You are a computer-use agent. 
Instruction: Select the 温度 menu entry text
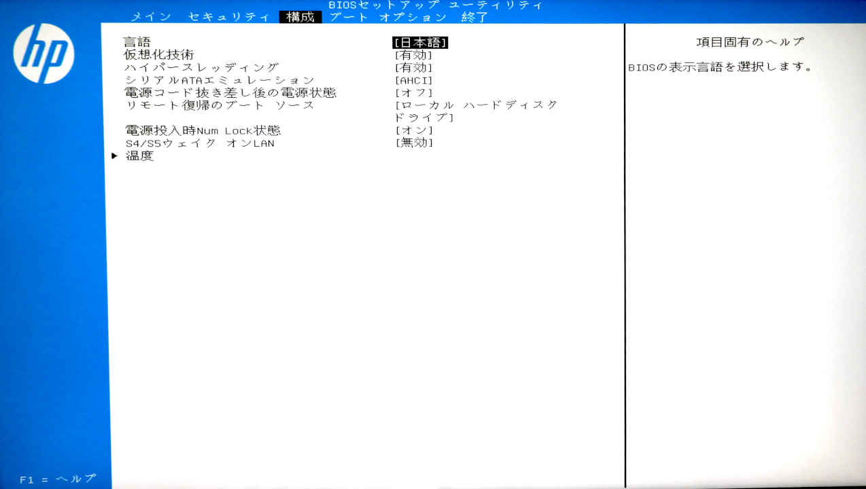point(140,156)
